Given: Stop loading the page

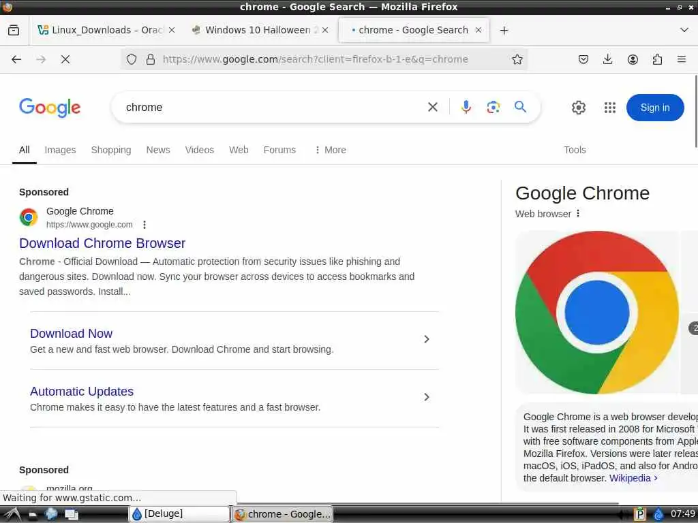Looking at the screenshot, I should coord(65,59).
